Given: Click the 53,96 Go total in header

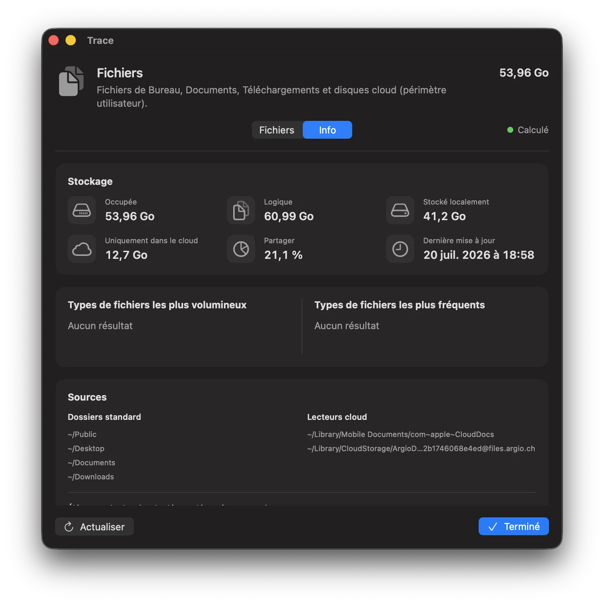Looking at the screenshot, I should click(x=524, y=73).
